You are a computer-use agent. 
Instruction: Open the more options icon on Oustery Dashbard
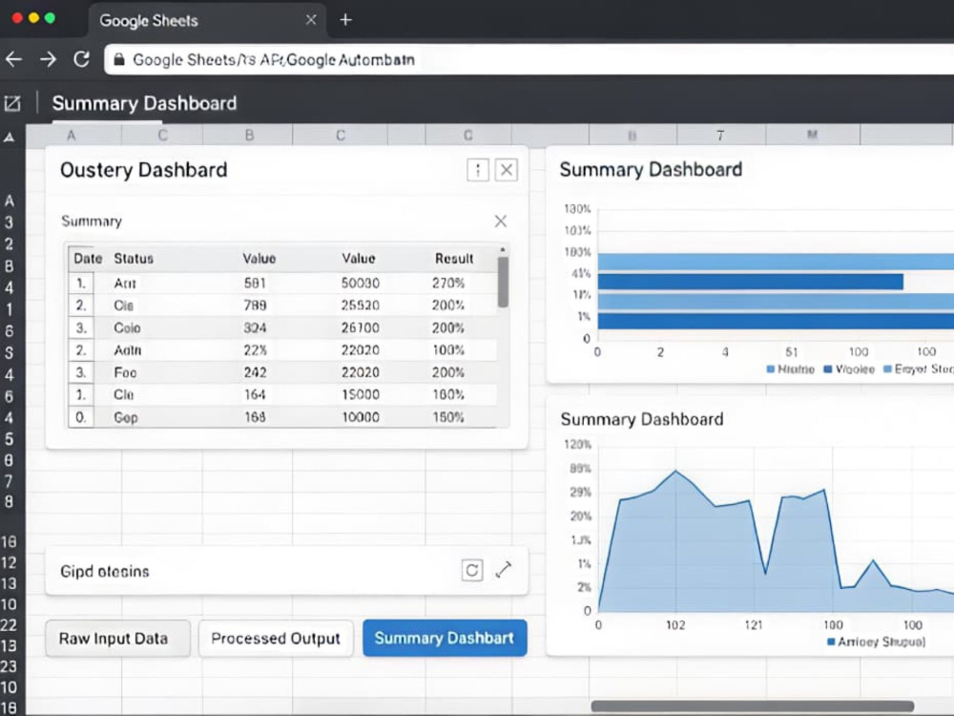pos(478,170)
